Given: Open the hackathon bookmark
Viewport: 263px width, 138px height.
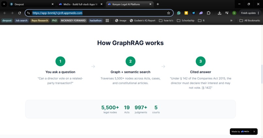Looking at the screenshot, I should (95, 21).
